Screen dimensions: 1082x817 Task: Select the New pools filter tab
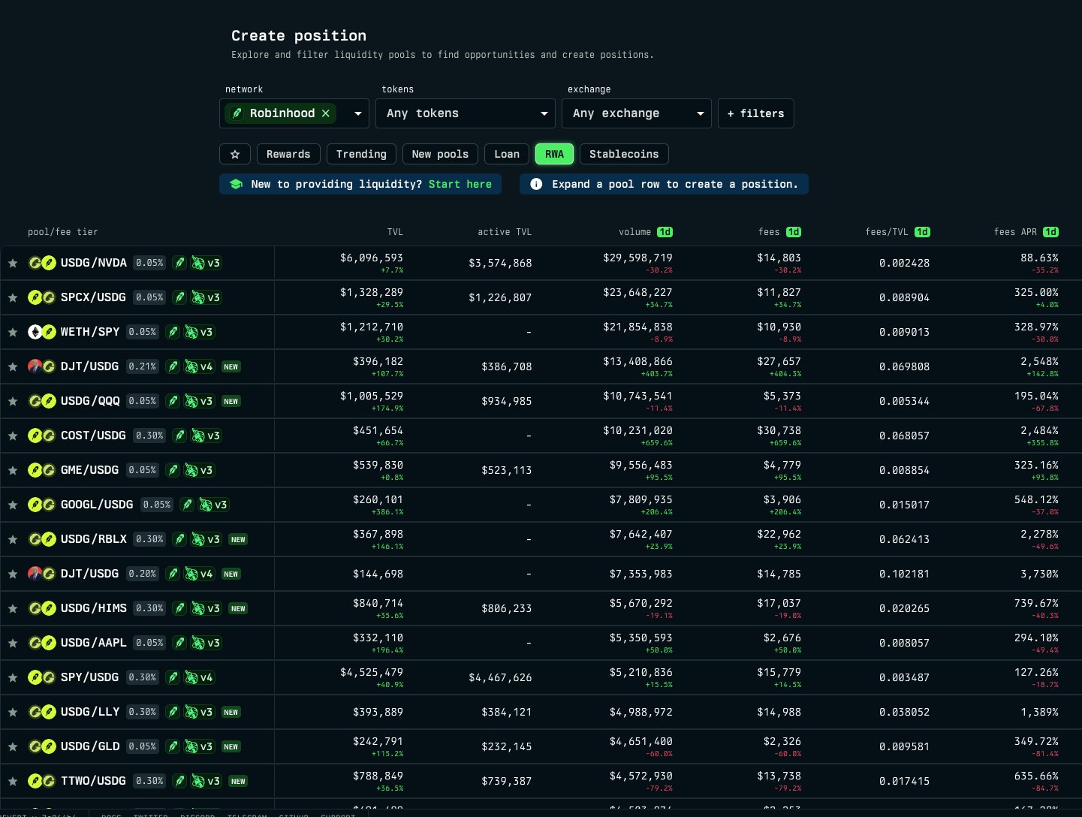[440, 154]
